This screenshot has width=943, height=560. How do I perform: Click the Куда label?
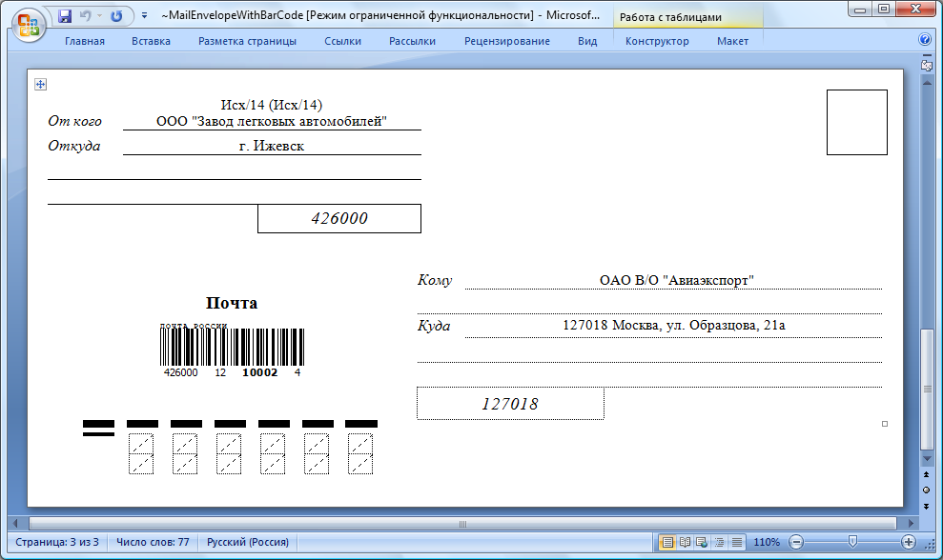pyautogui.click(x=434, y=326)
